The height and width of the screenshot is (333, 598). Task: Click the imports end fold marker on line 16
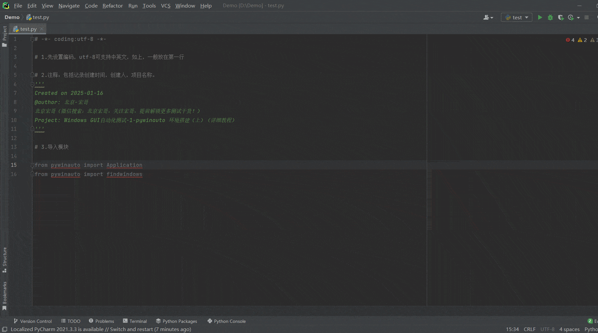[32, 174]
